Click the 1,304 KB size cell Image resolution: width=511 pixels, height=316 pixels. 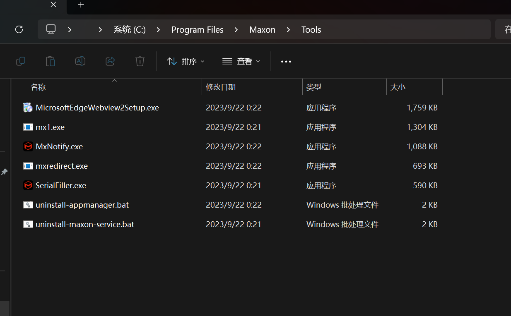(422, 127)
